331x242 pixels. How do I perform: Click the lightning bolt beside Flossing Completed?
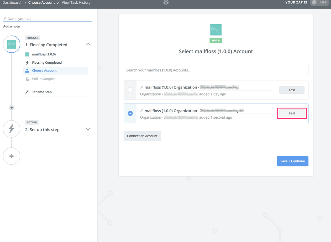pyautogui.click(x=27, y=63)
